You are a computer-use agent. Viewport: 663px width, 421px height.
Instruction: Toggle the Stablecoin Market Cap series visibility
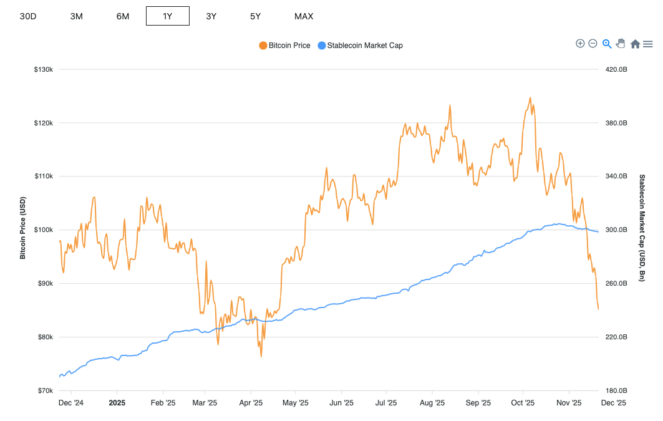click(x=360, y=45)
